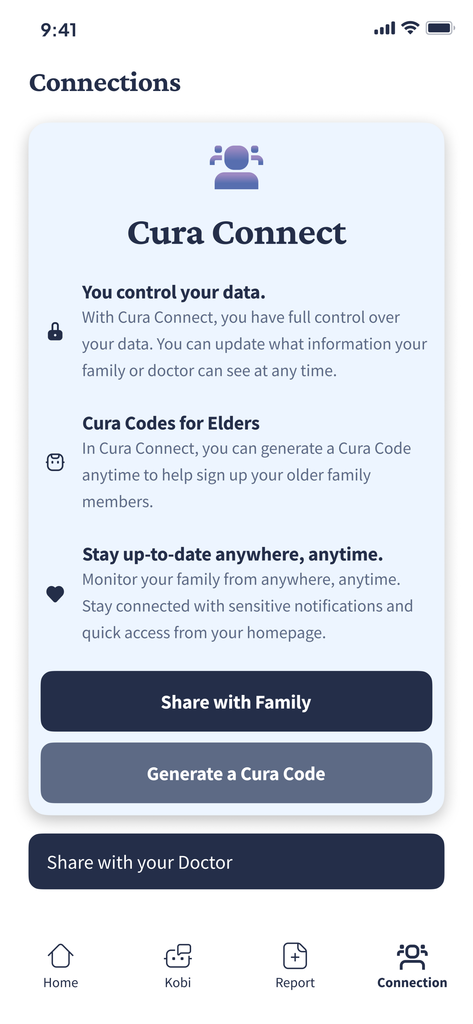Screen dimensions: 473x1024
Task: Tap the 'Cura Codes for Elders' heading
Action: click(171, 423)
